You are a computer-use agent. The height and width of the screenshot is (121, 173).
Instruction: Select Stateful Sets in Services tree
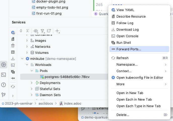[48, 89]
